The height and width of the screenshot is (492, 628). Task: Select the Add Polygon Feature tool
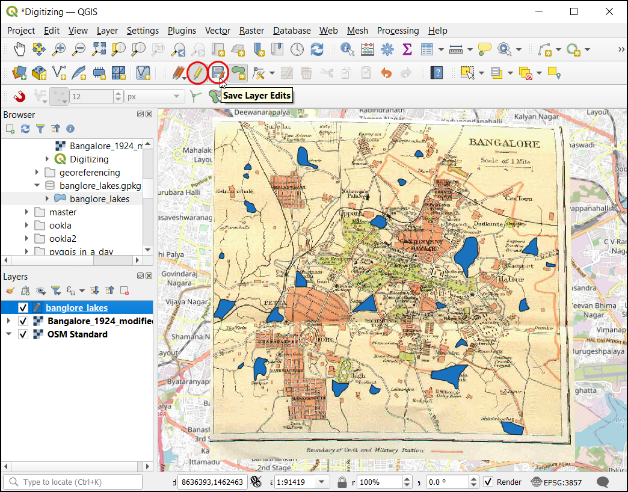(238, 73)
